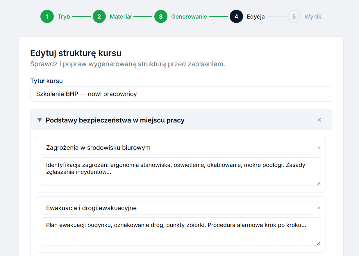Image resolution: width=359 pixels, height=256 pixels.
Task: Open the Generowanie step label
Action: [189, 17]
